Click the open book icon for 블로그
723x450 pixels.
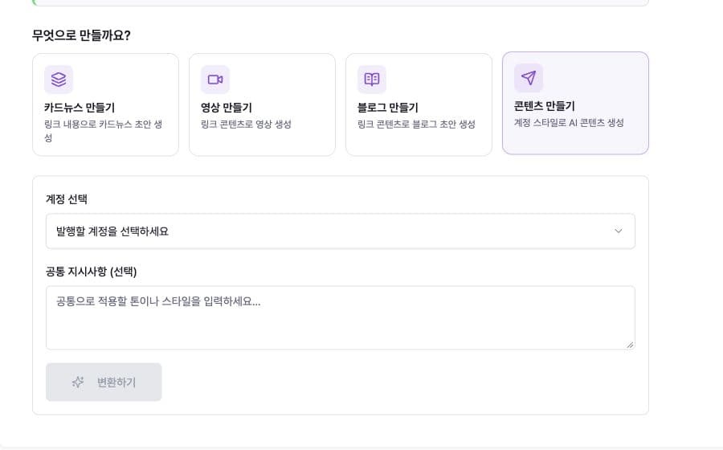click(x=372, y=80)
